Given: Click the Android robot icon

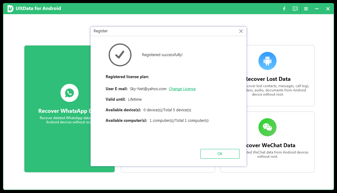Looking at the screenshot, I should tap(267, 61).
